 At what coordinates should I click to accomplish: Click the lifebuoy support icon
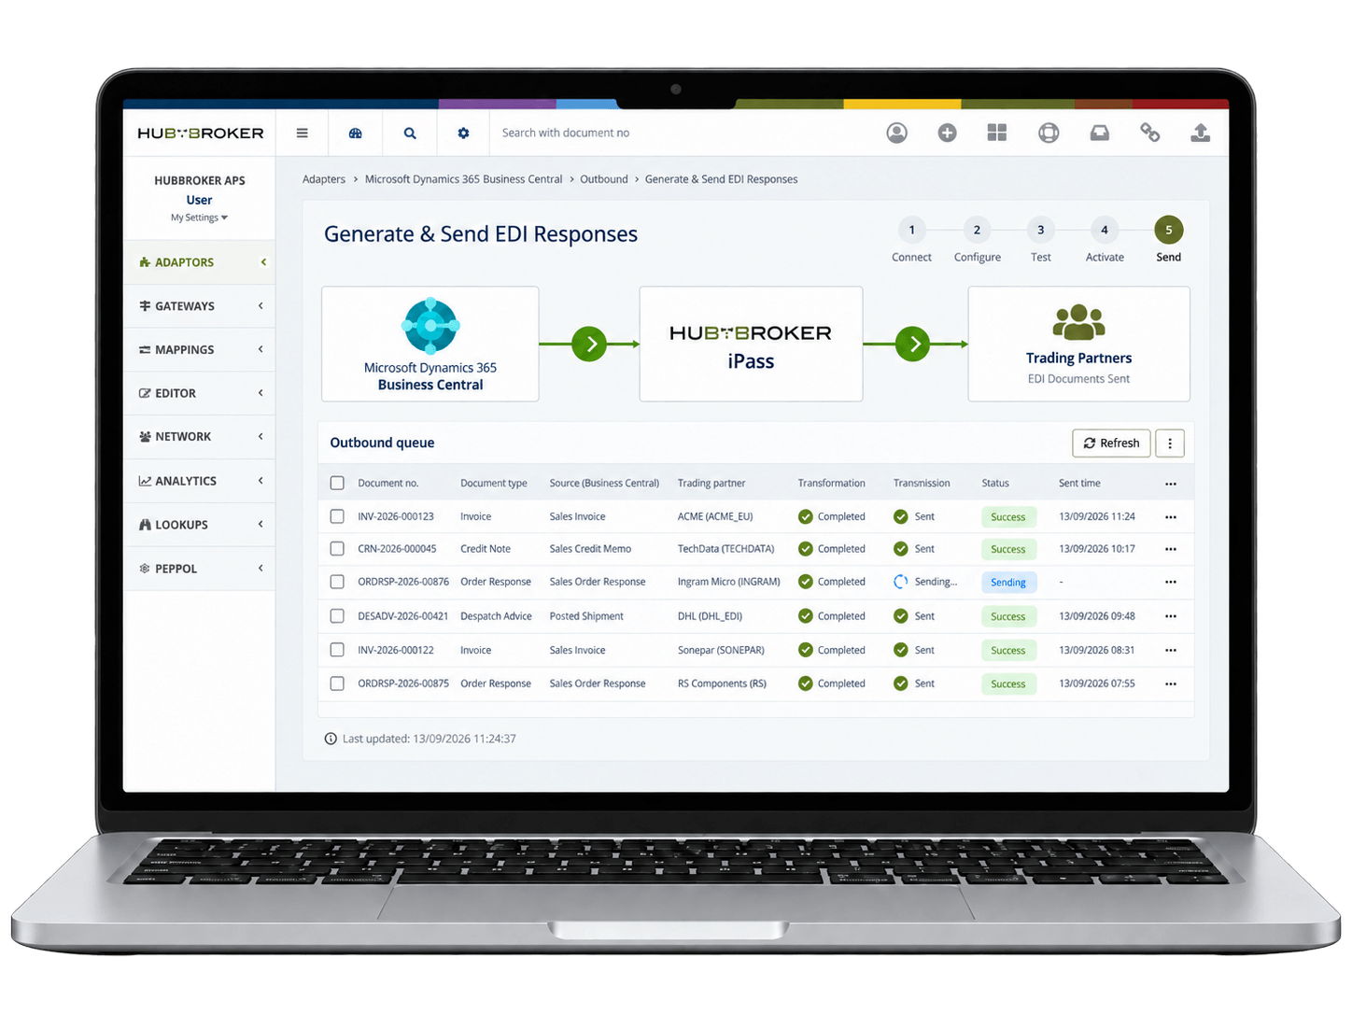(x=1049, y=134)
